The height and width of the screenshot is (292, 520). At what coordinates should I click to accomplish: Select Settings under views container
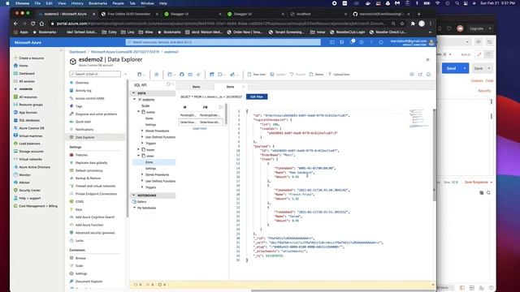pos(150,169)
